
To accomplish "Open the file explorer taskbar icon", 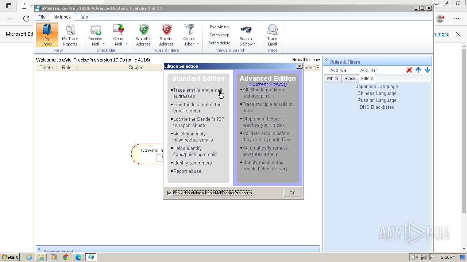I will (x=41, y=257).
